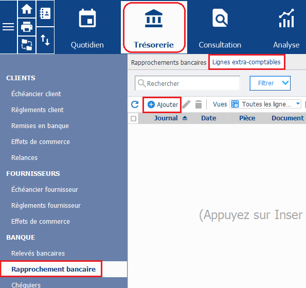
Task: Click the up-down transfer arrows icon
Action: (x=45, y=40)
